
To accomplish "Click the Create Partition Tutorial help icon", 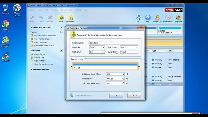I will click(x=71, y=95).
